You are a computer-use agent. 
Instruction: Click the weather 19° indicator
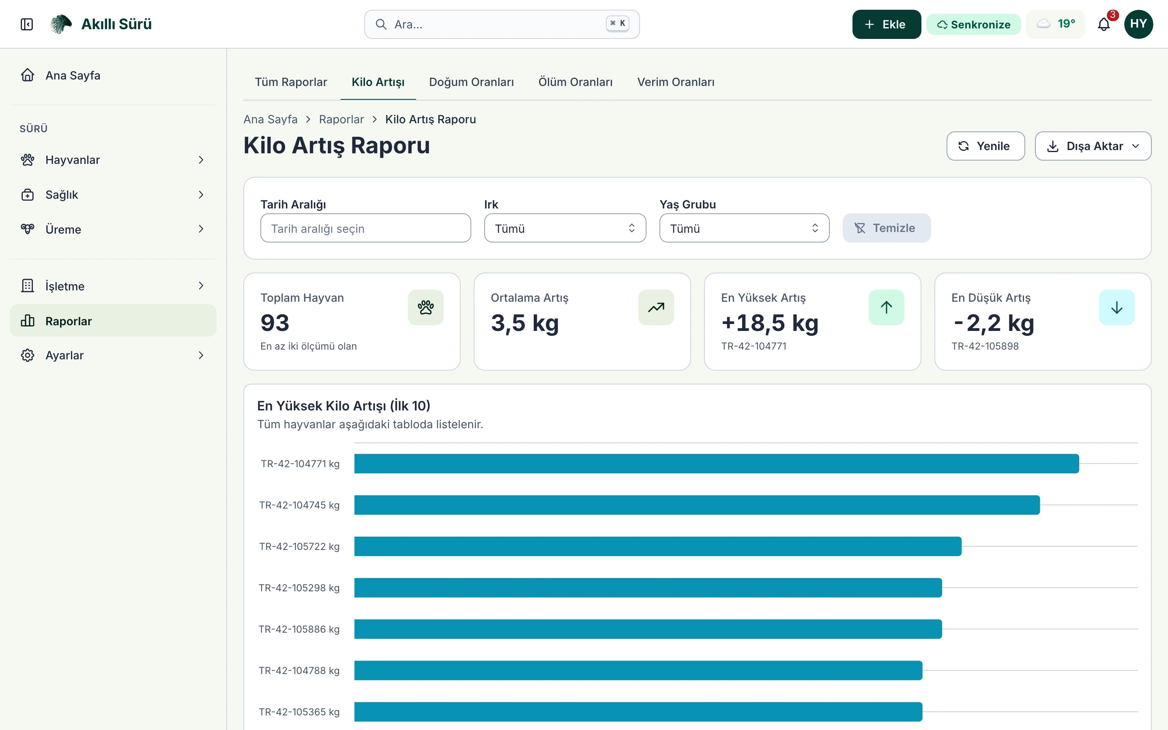point(1056,24)
